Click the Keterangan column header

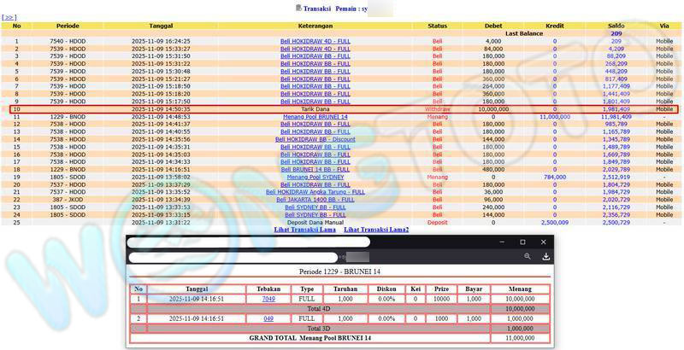(315, 26)
